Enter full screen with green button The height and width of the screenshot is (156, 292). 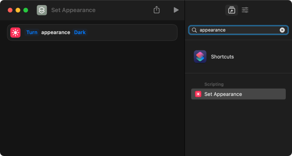tap(26, 10)
